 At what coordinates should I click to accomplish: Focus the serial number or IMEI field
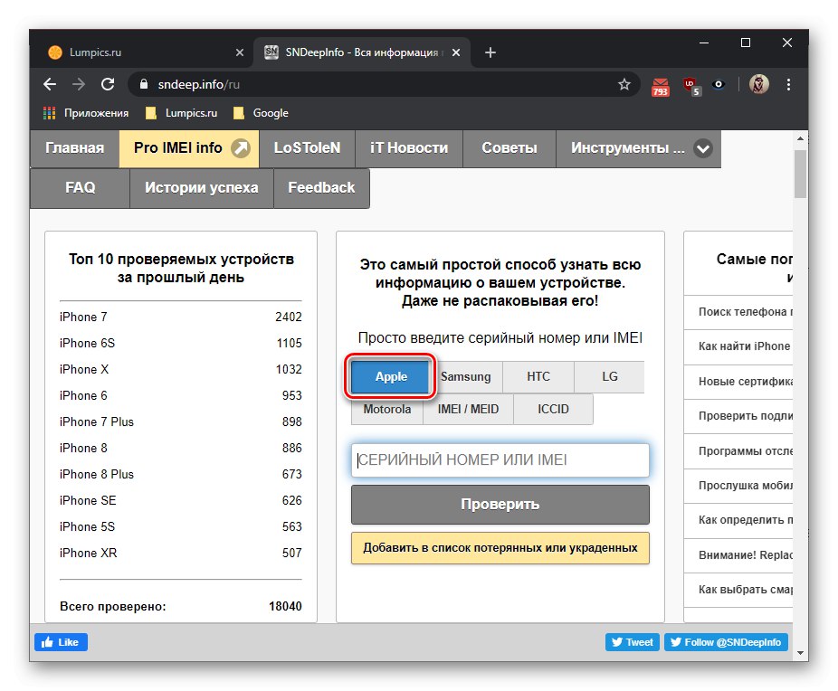[x=500, y=459]
